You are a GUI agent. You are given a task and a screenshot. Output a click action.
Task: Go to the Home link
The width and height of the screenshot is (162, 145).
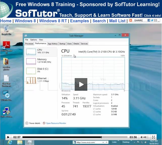[6, 21]
